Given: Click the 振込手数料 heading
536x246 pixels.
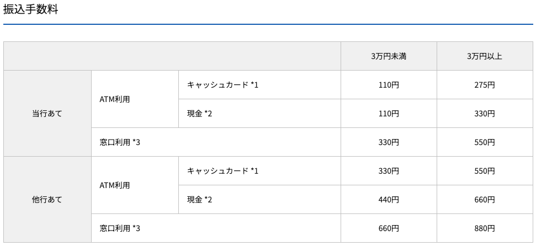Looking at the screenshot, I should 30,9.
